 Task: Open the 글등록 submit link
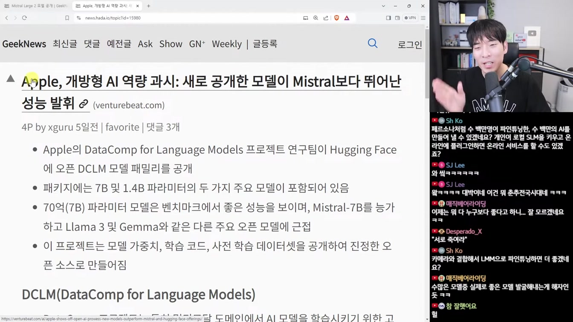pos(265,44)
